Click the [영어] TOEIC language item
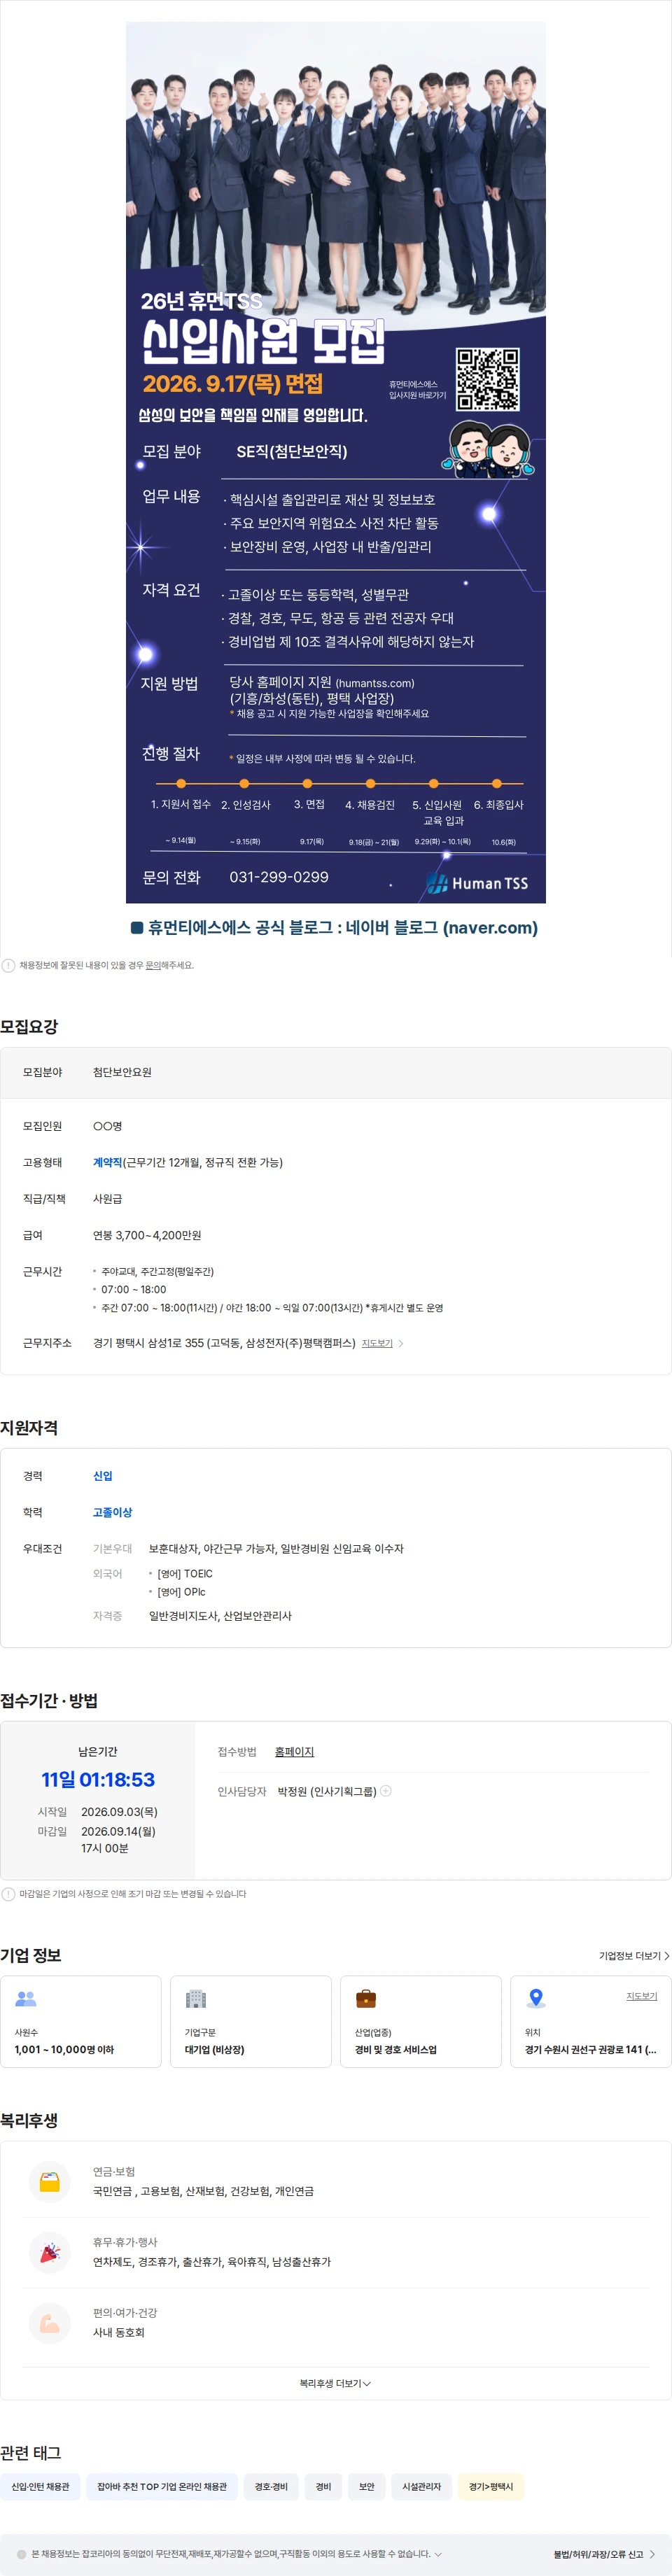The height and width of the screenshot is (2576, 672). [x=185, y=1573]
